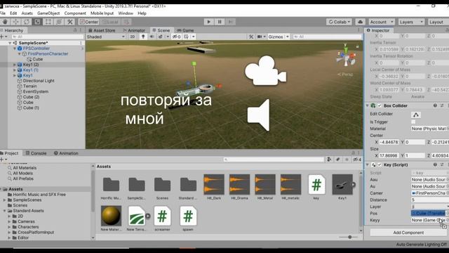Select the New Material sphere asset

[111, 219]
